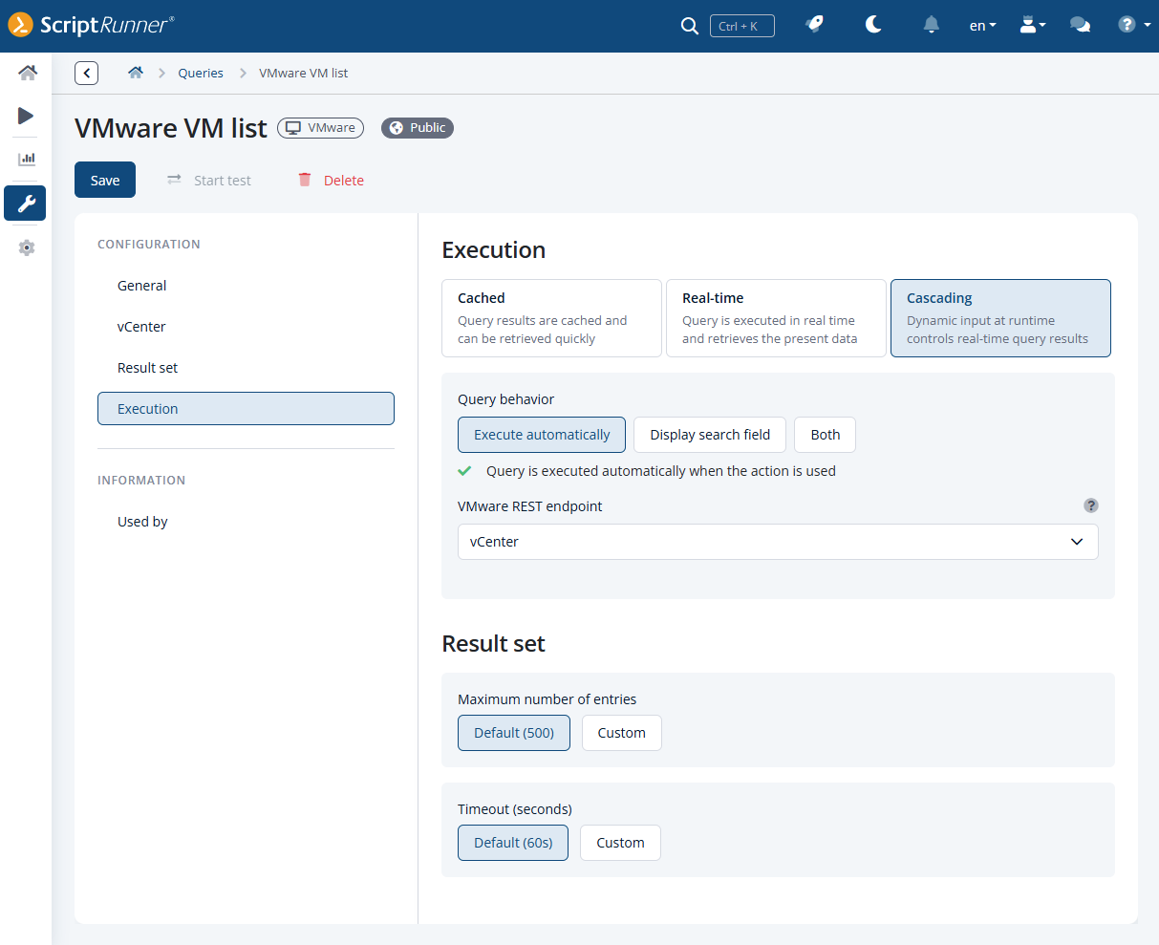
Task: Delete this query
Action: 331,181
